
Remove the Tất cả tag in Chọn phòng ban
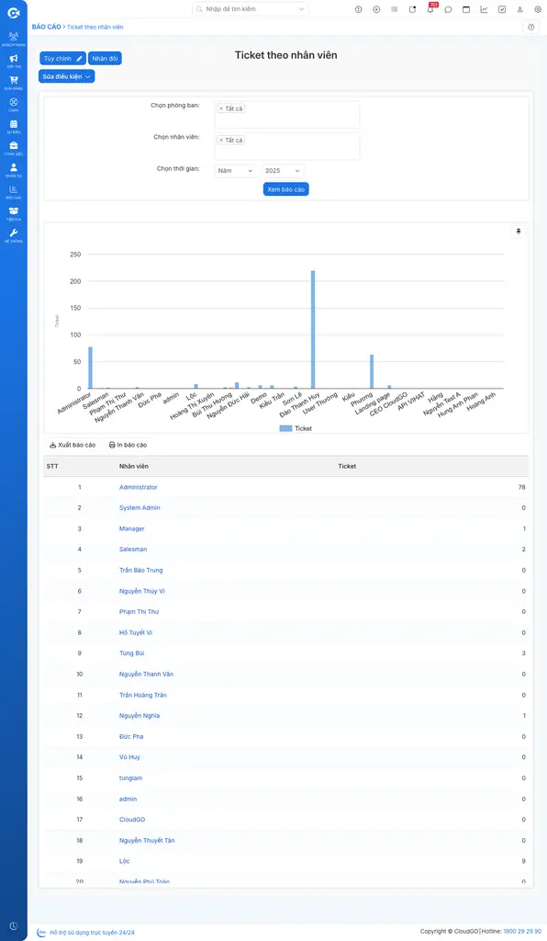pyautogui.click(x=221, y=108)
